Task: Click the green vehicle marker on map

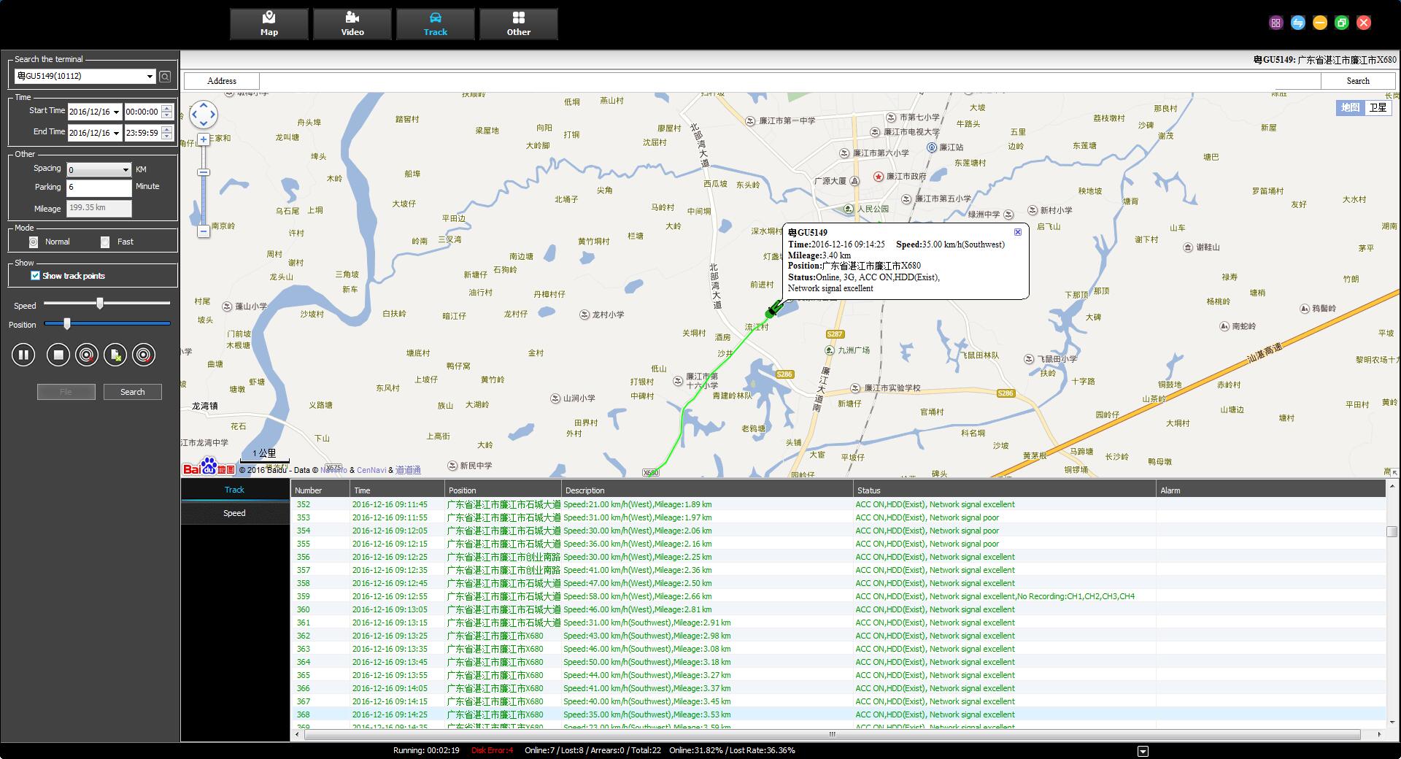Action: (773, 309)
